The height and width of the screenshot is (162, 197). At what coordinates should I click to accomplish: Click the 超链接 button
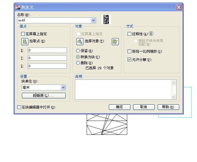pyautogui.click(x=44, y=95)
